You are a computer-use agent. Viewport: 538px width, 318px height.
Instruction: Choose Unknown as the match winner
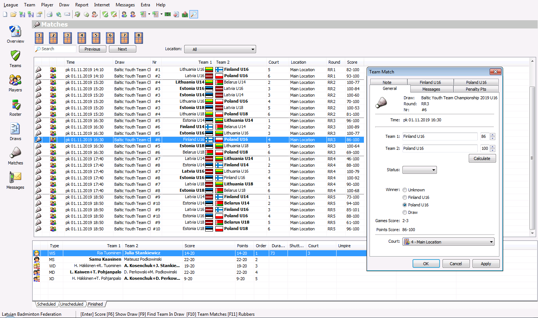point(405,190)
